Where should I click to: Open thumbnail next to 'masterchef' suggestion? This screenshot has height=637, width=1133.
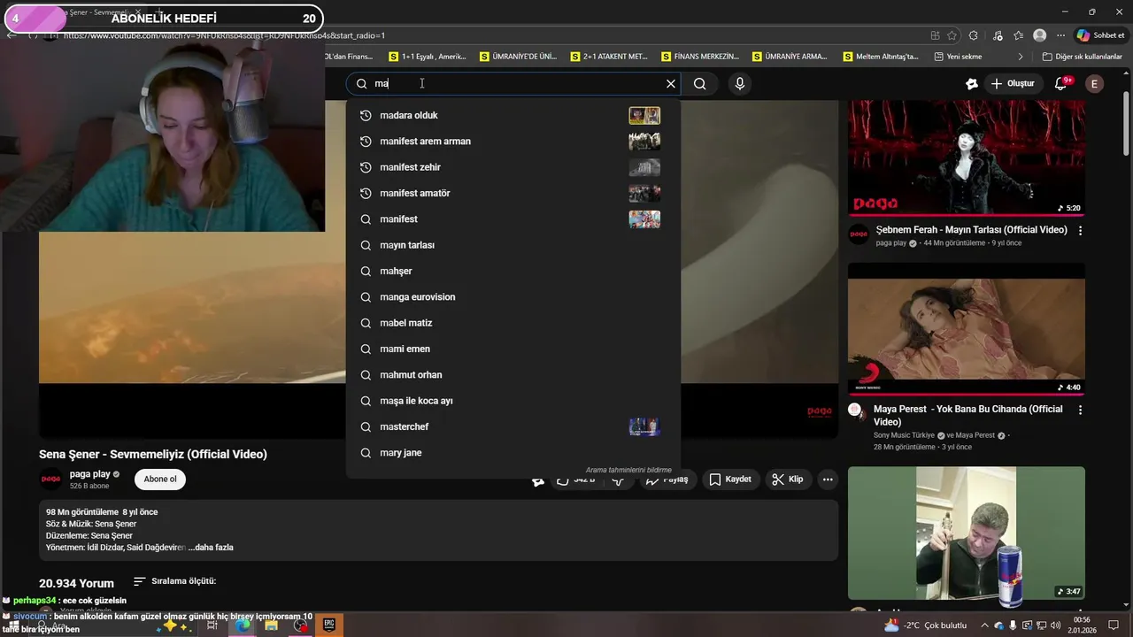pos(644,427)
